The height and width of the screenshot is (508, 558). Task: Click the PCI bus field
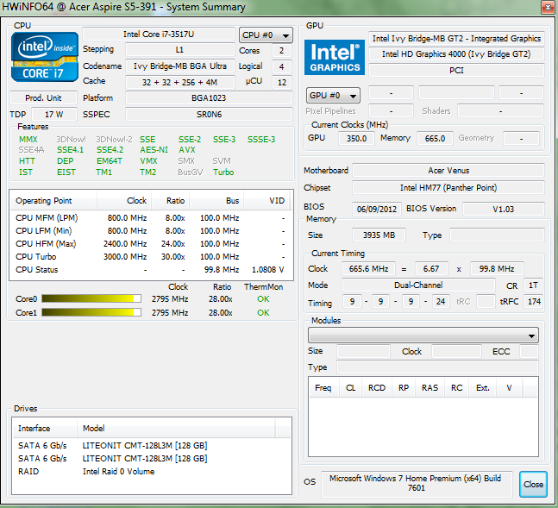coord(456,70)
